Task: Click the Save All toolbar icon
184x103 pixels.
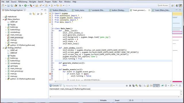Action: pos(12,5)
